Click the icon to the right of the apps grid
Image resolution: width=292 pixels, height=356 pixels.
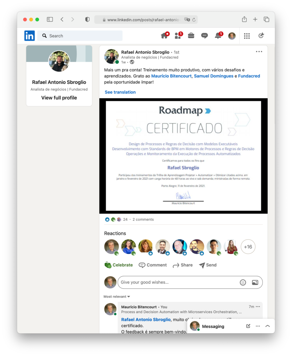(x=261, y=35)
